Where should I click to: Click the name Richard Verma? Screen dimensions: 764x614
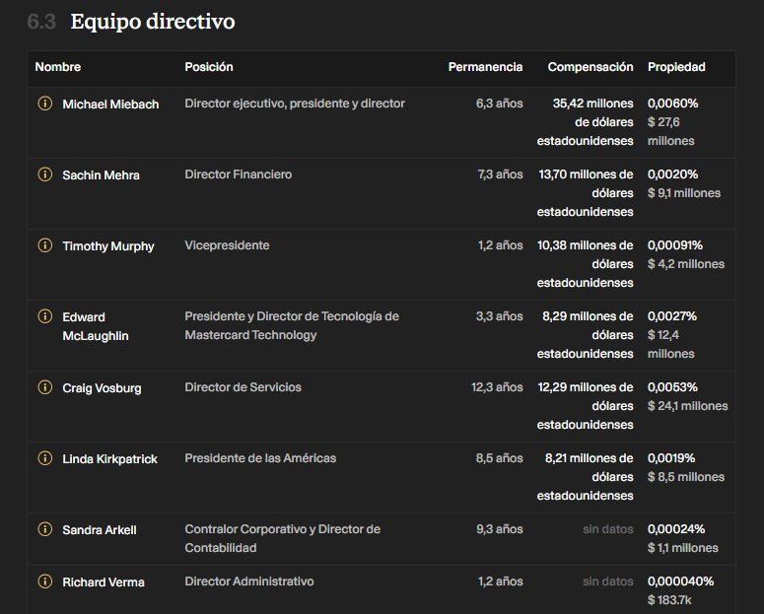(x=104, y=582)
